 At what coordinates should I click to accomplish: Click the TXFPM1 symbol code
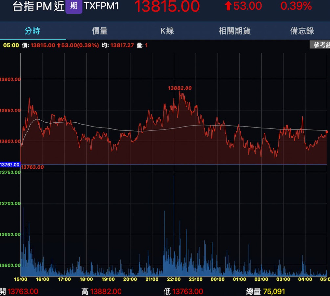click(x=101, y=6)
